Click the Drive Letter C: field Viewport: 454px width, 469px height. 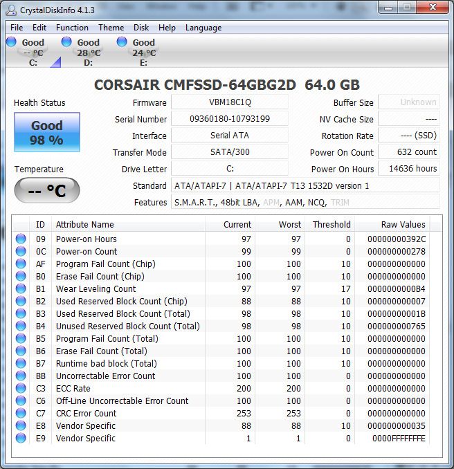coord(230,169)
